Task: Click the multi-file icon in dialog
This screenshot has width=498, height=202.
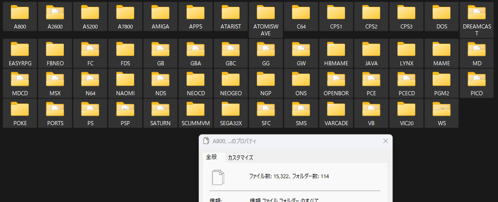Action: 218,177
